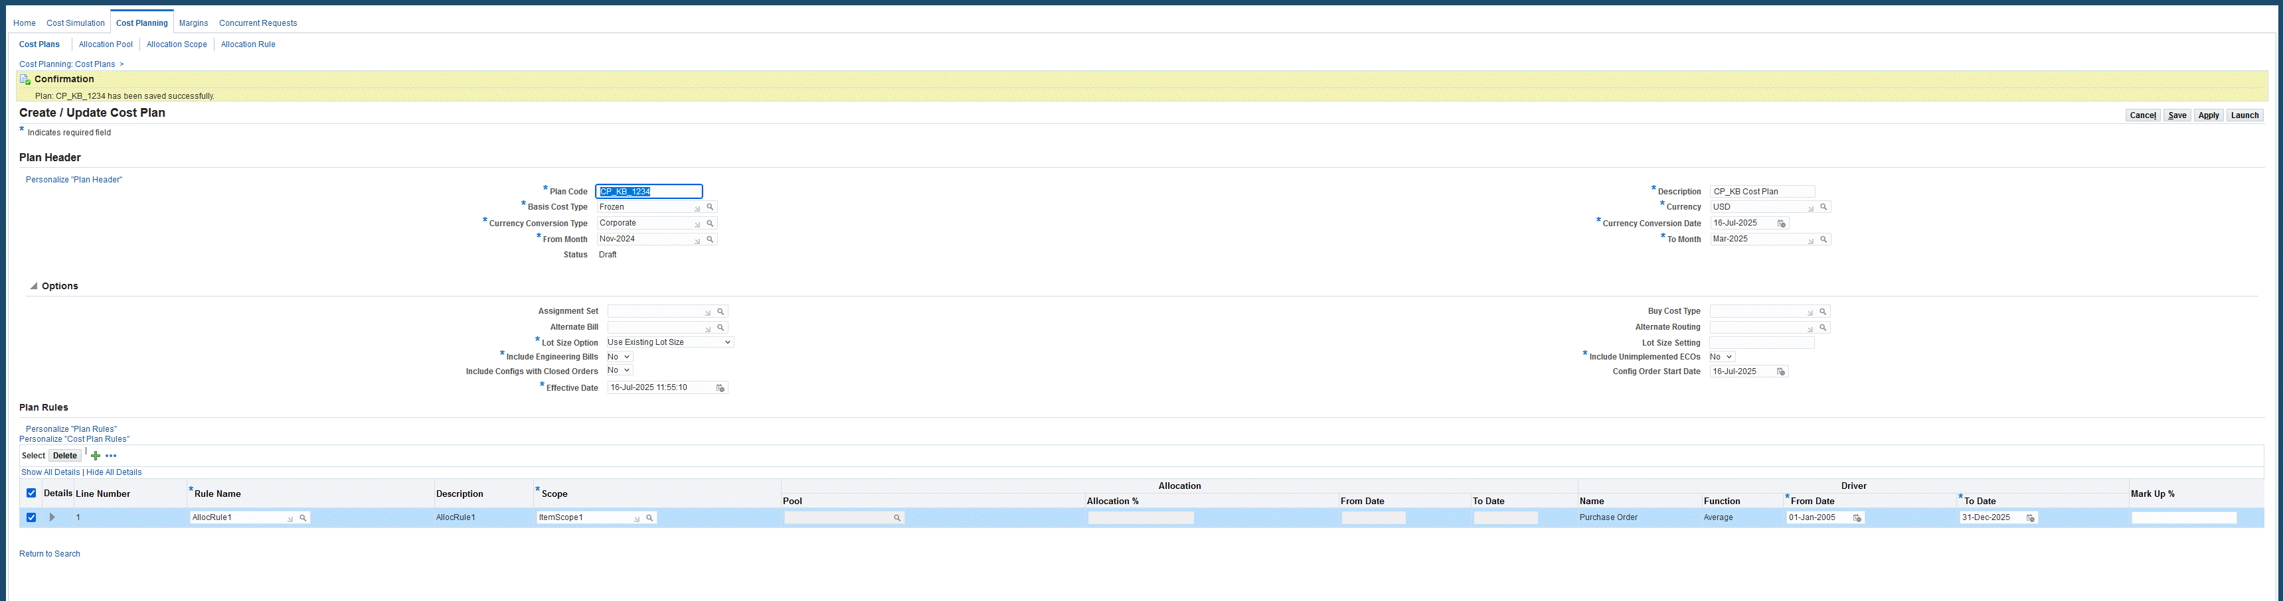The image size is (2283, 601).
Task: Delete the selected plan rule
Action: point(64,456)
